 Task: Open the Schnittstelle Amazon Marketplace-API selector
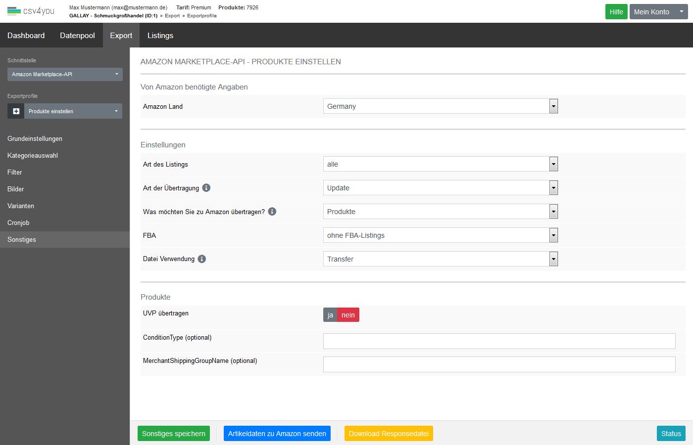(x=65, y=74)
